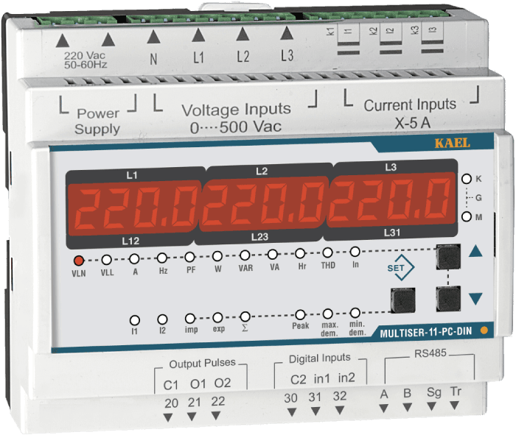This screenshot has height=435, width=516.
Task: Click the KAEL brand logo
Action: 453,144
